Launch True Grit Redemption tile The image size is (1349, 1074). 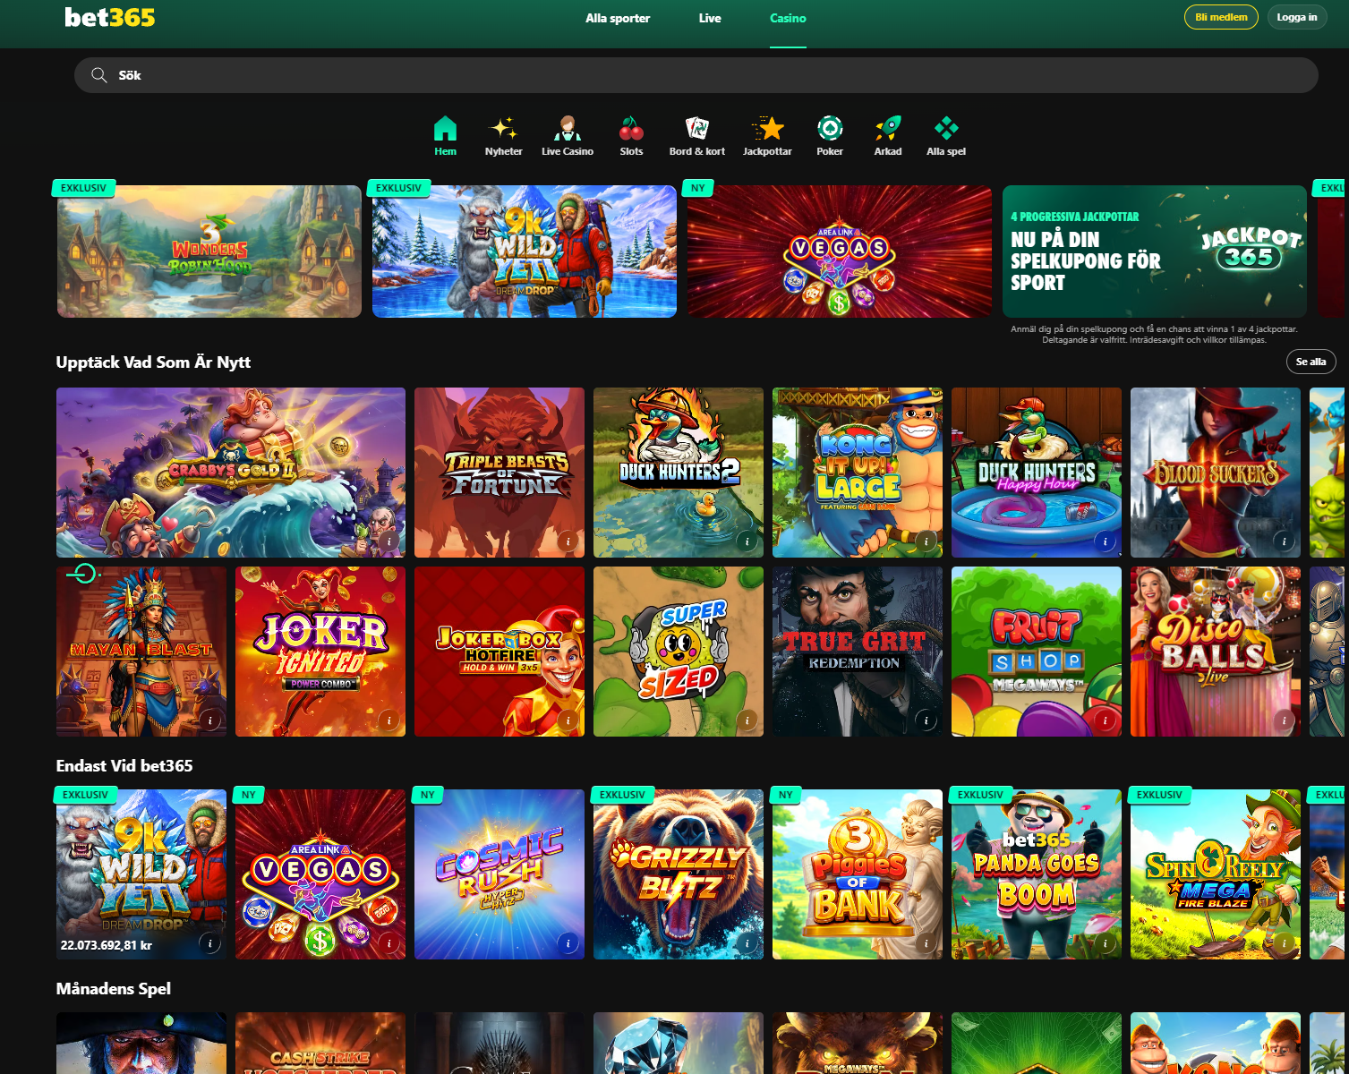[858, 652]
